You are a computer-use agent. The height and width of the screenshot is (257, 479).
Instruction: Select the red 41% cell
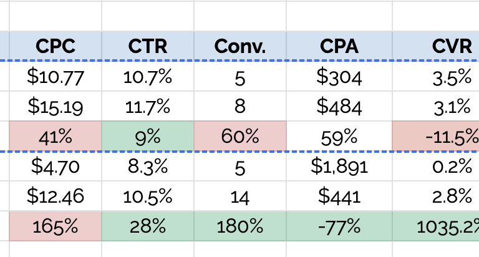pyautogui.click(x=56, y=136)
